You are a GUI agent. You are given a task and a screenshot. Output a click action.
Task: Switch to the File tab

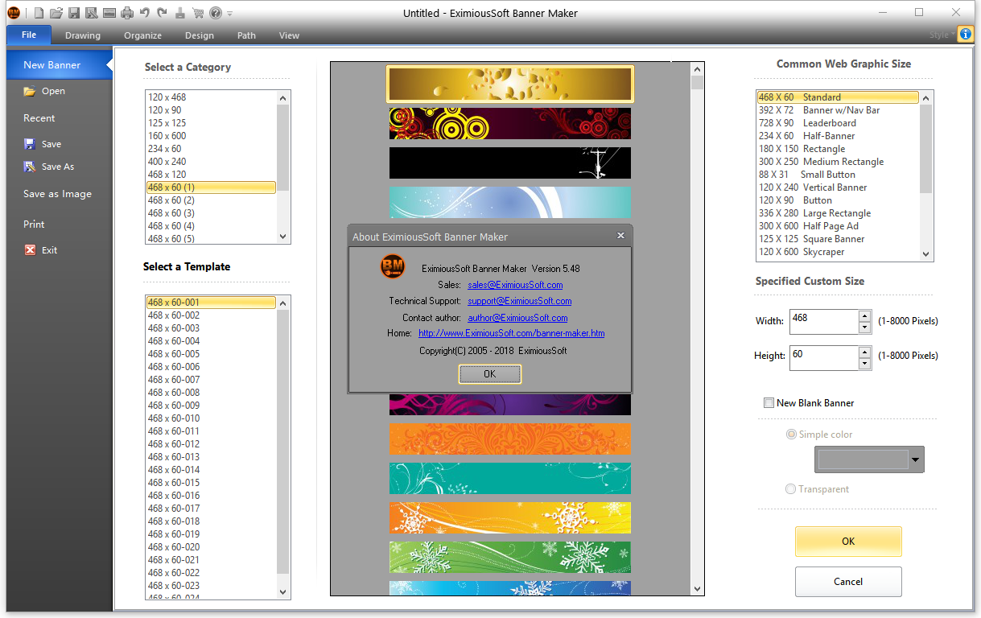(x=29, y=35)
